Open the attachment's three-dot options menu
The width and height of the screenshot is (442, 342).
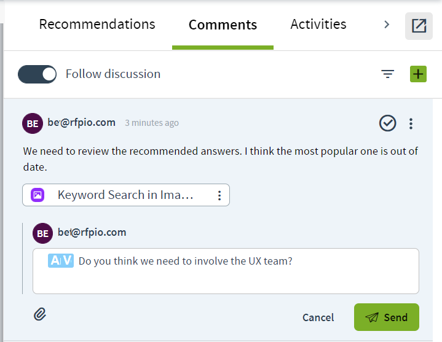(x=219, y=195)
